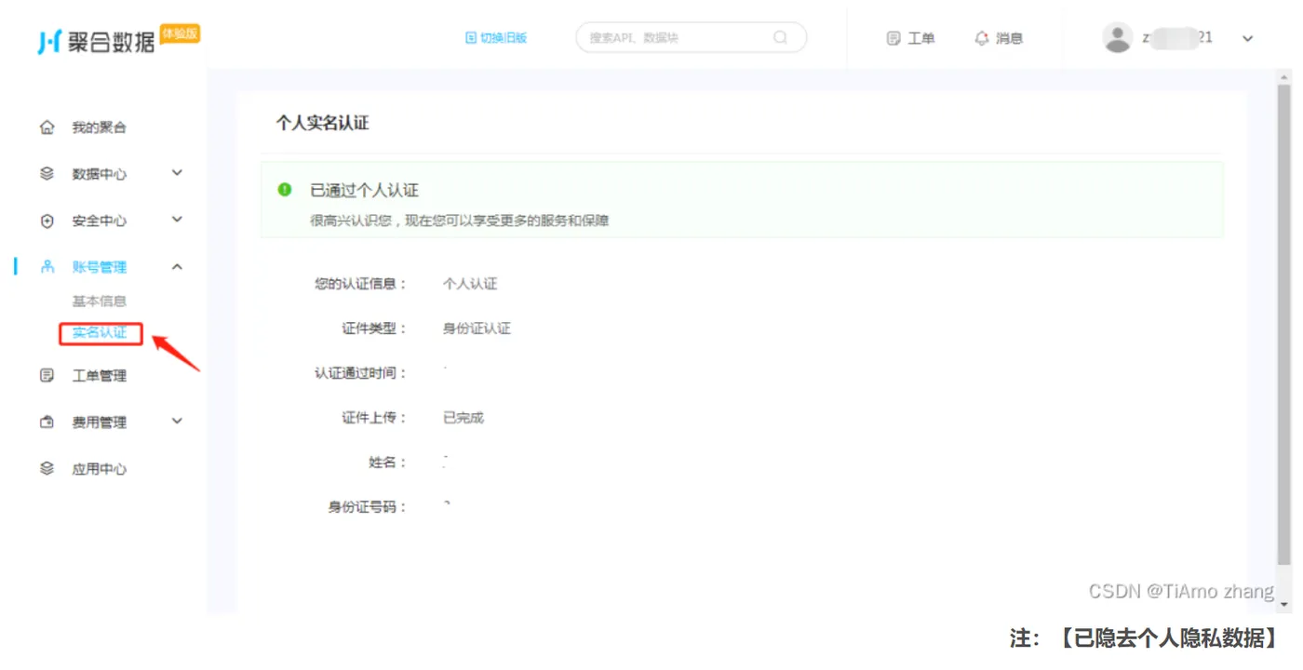The height and width of the screenshot is (670, 1303).
Task: Click the scrollbar down arrow
Action: (x=1284, y=605)
